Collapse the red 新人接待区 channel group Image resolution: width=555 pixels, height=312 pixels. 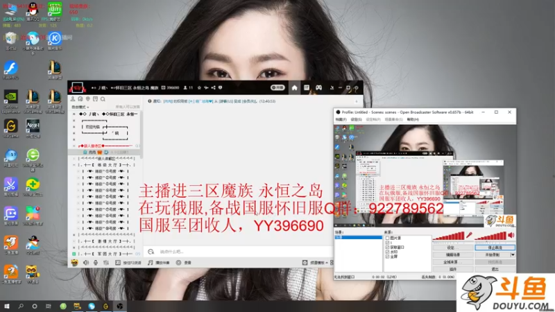pos(74,146)
